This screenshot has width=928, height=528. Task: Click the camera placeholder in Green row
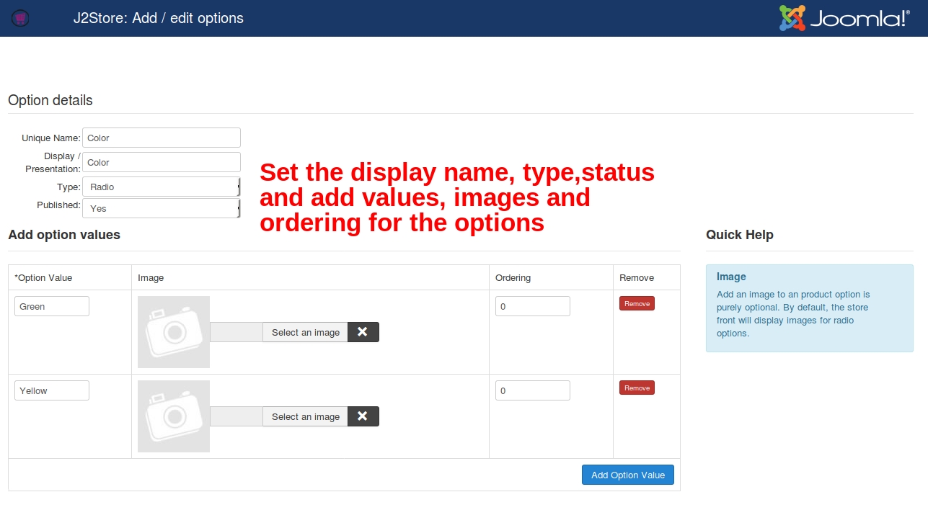pyautogui.click(x=174, y=332)
